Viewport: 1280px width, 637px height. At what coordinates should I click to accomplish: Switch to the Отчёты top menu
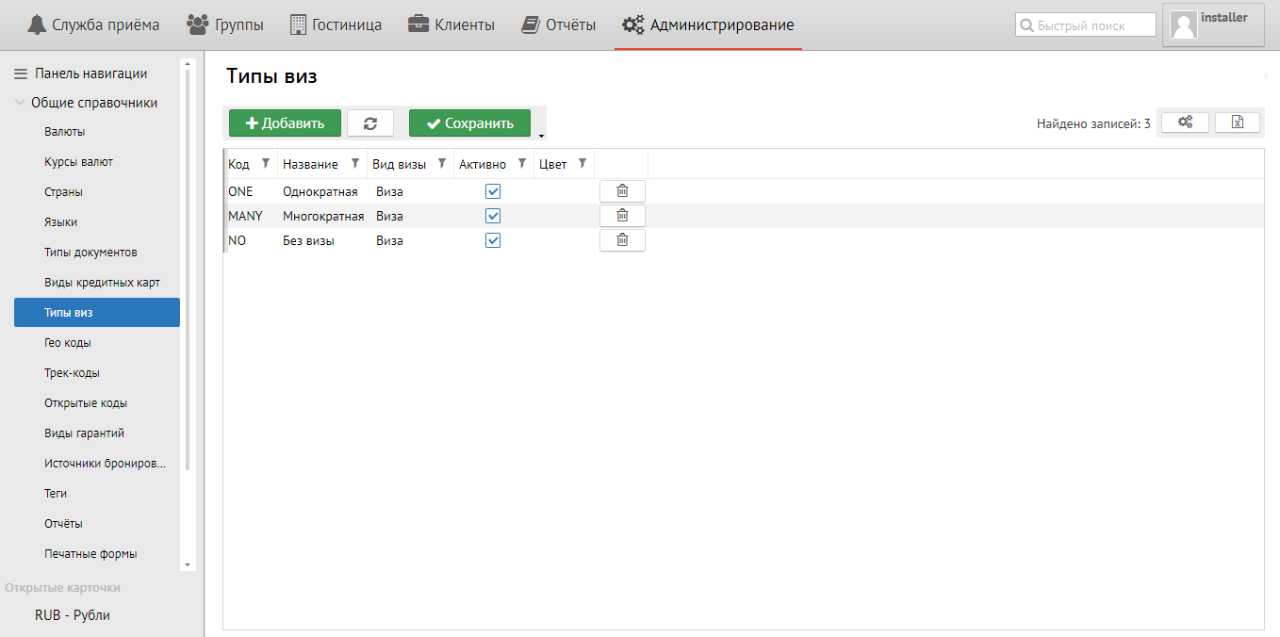point(558,25)
